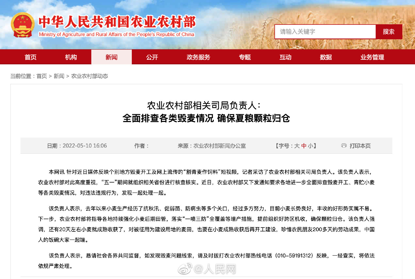Click the printer icon beside 打印本页
The height and width of the screenshot is (279, 415).
pyautogui.click(x=344, y=146)
